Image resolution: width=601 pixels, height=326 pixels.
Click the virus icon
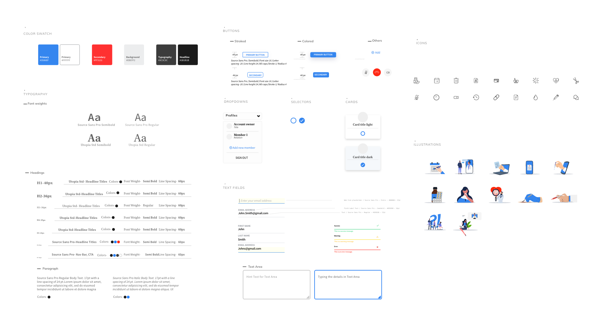(536, 80)
